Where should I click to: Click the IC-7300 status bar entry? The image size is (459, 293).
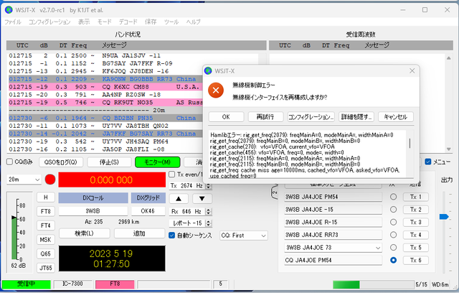click(72, 284)
